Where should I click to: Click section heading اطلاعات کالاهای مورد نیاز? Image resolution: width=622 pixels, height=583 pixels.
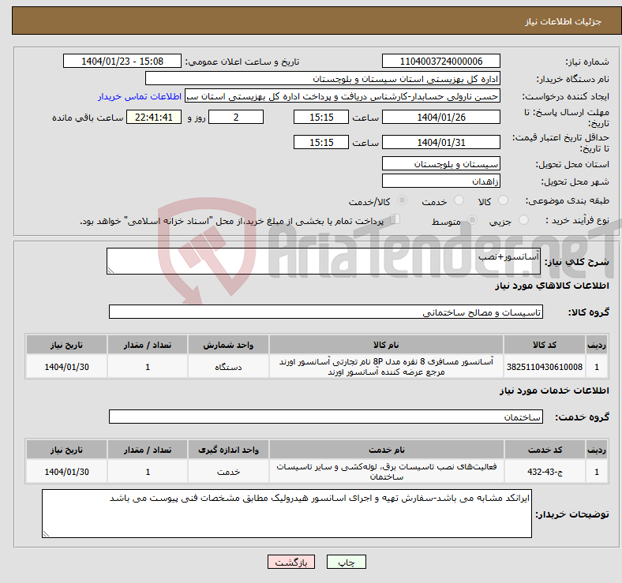[x=552, y=286]
